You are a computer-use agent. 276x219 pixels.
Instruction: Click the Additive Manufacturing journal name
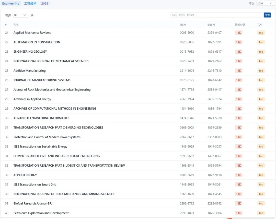[29, 71]
